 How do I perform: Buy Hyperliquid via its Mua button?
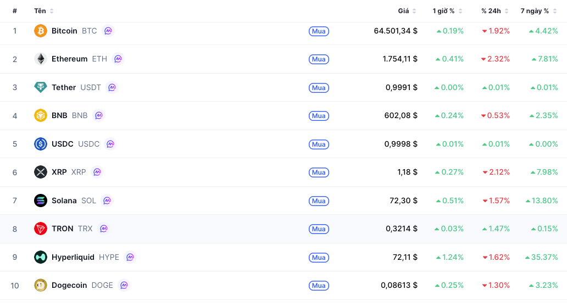(x=319, y=258)
